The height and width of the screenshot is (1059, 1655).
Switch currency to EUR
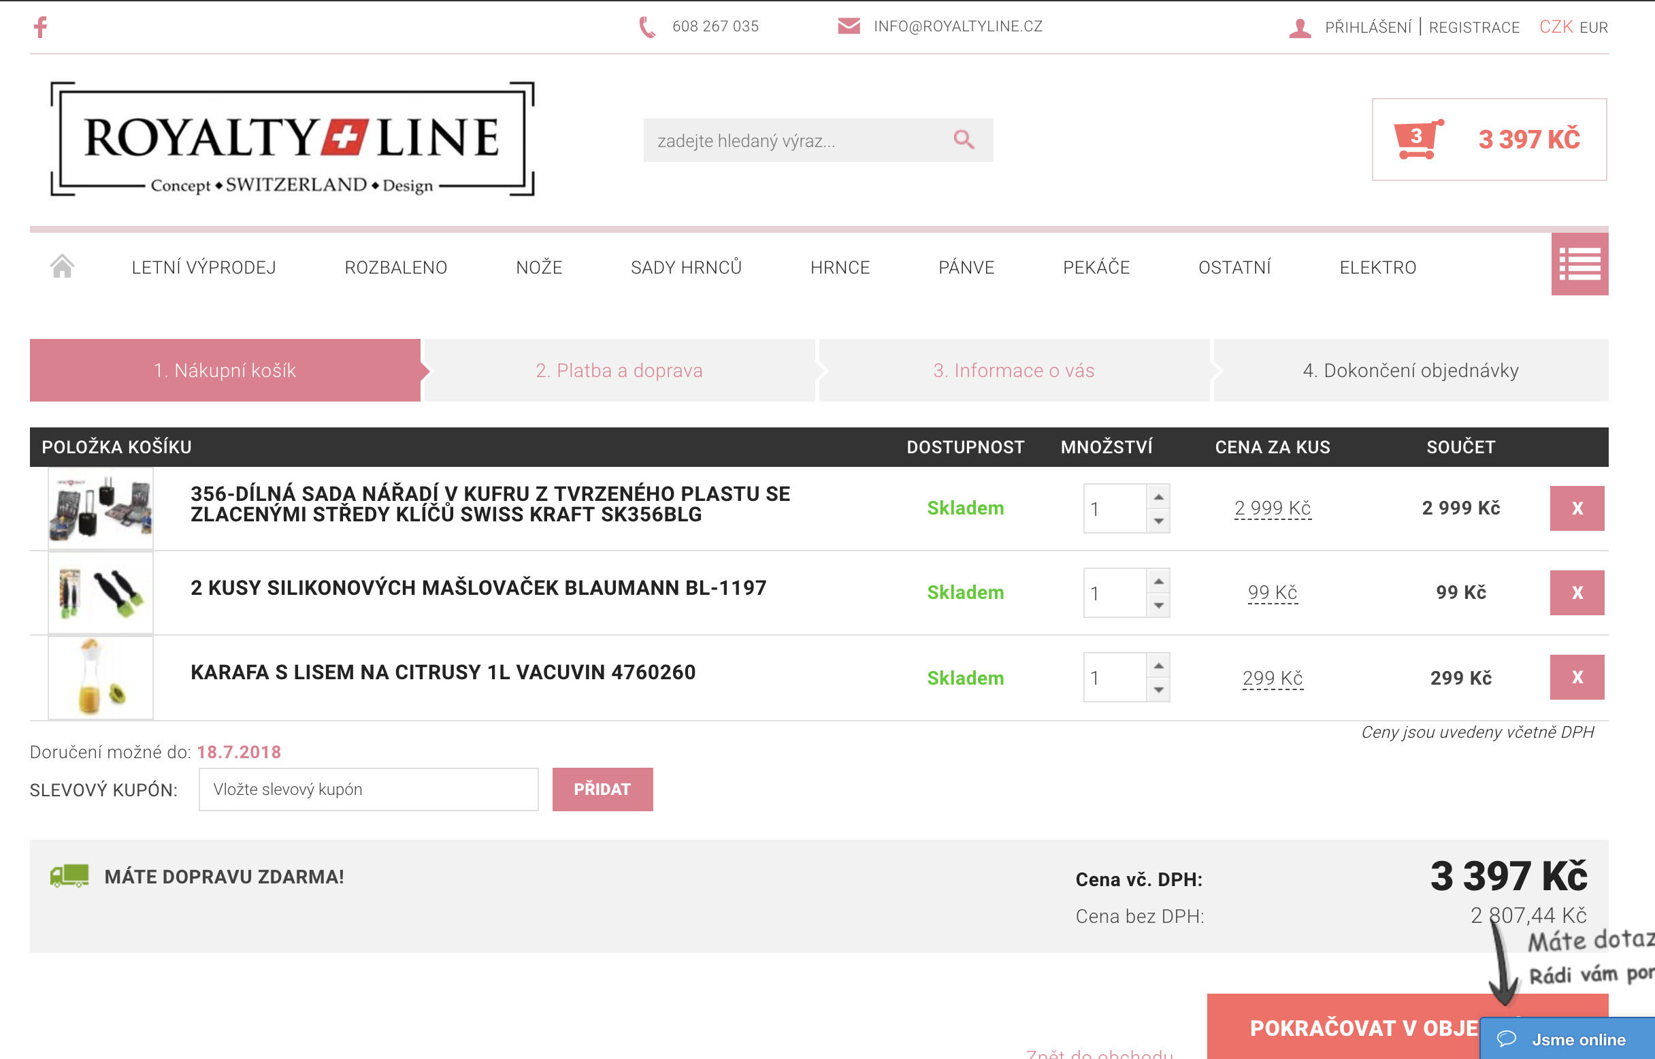[1593, 27]
